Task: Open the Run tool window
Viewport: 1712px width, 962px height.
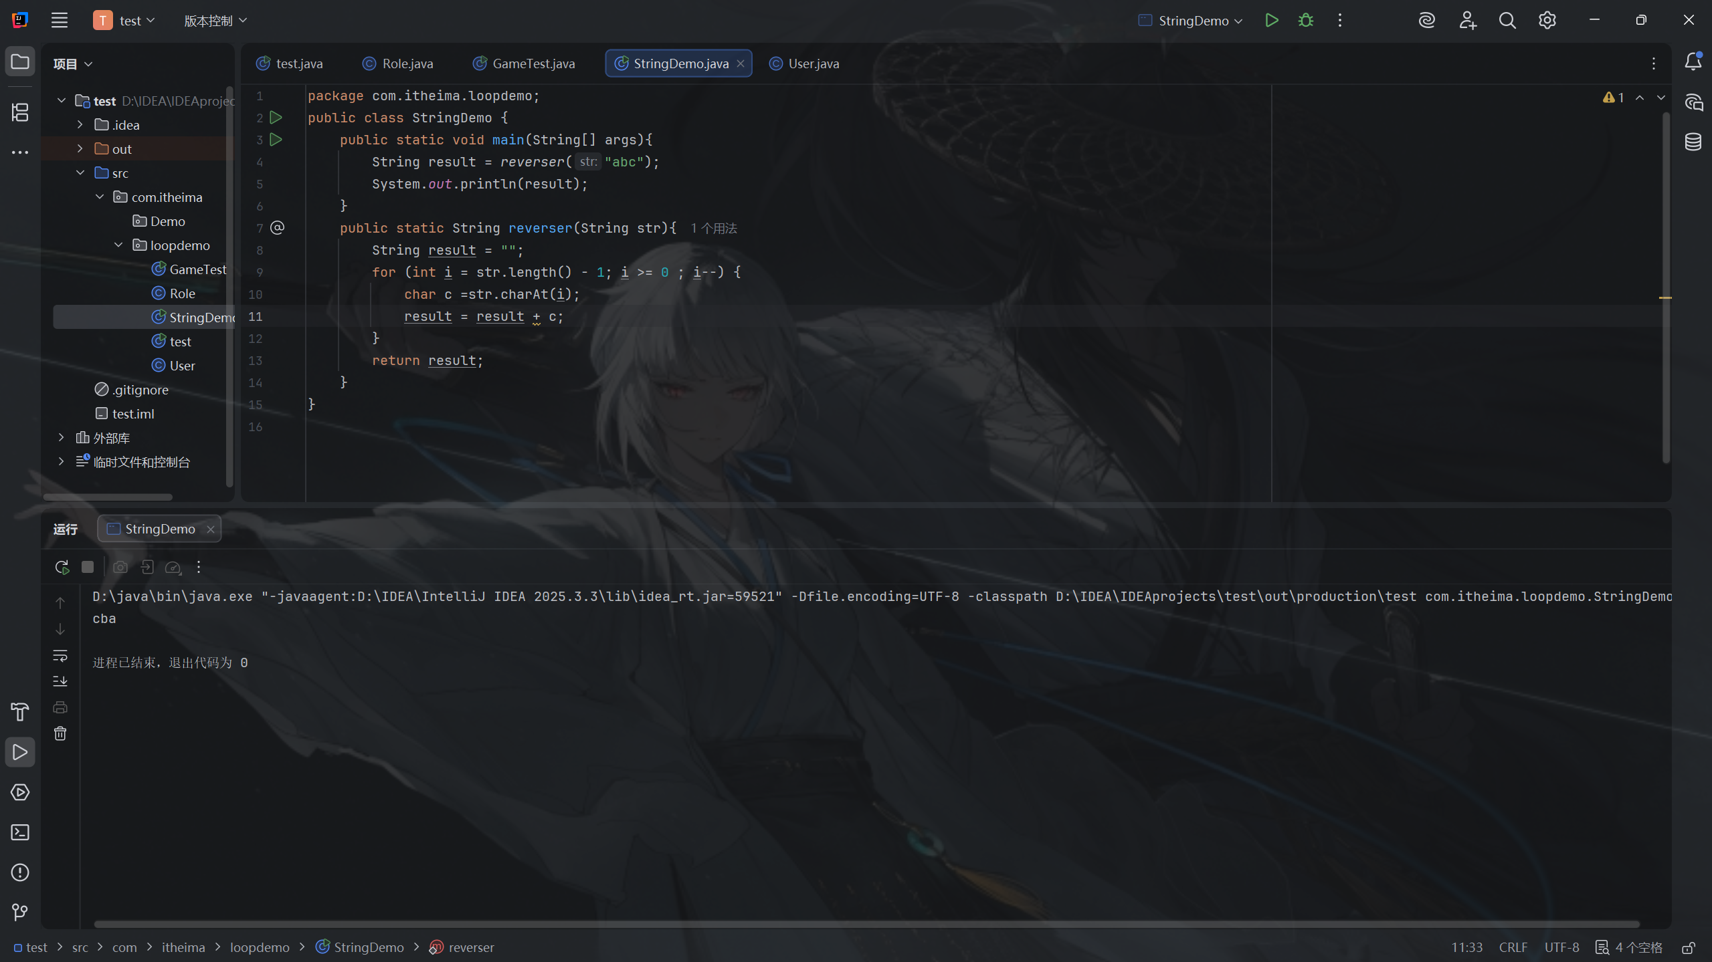Action: 20,753
